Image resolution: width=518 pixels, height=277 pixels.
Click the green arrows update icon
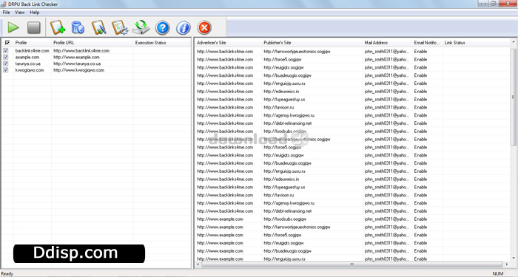(x=141, y=27)
